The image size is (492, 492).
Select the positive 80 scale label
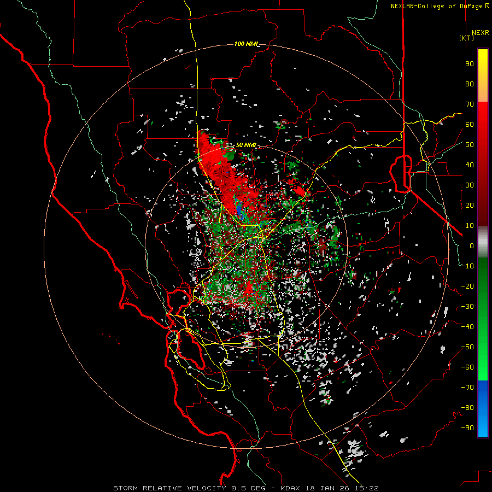click(x=470, y=84)
